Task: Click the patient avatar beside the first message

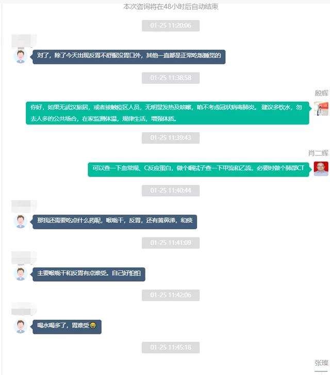Action: point(21,57)
